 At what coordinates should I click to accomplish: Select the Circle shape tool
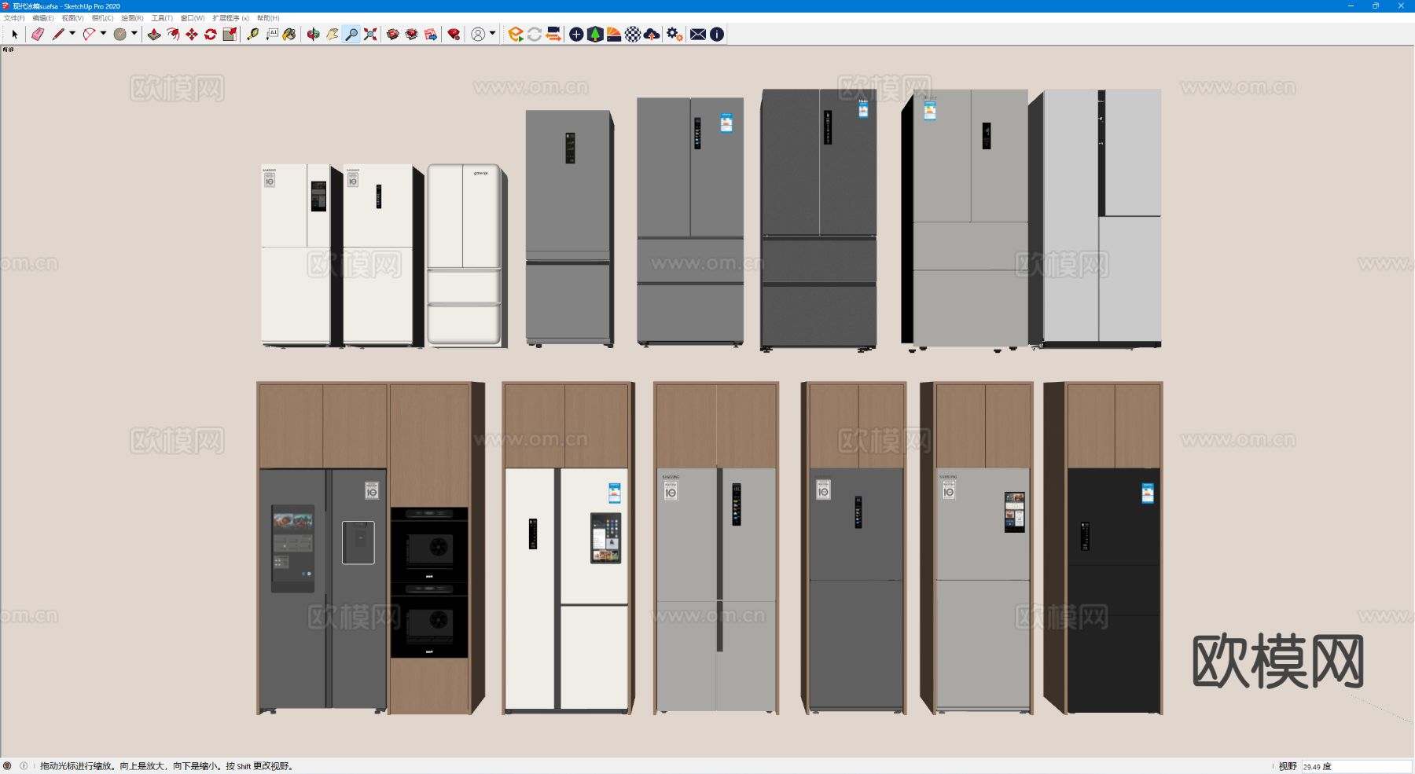pos(119,34)
